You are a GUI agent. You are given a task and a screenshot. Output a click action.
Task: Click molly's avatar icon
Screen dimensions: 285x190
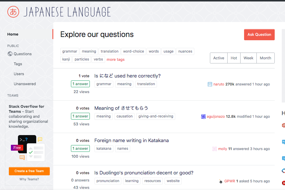point(214,149)
